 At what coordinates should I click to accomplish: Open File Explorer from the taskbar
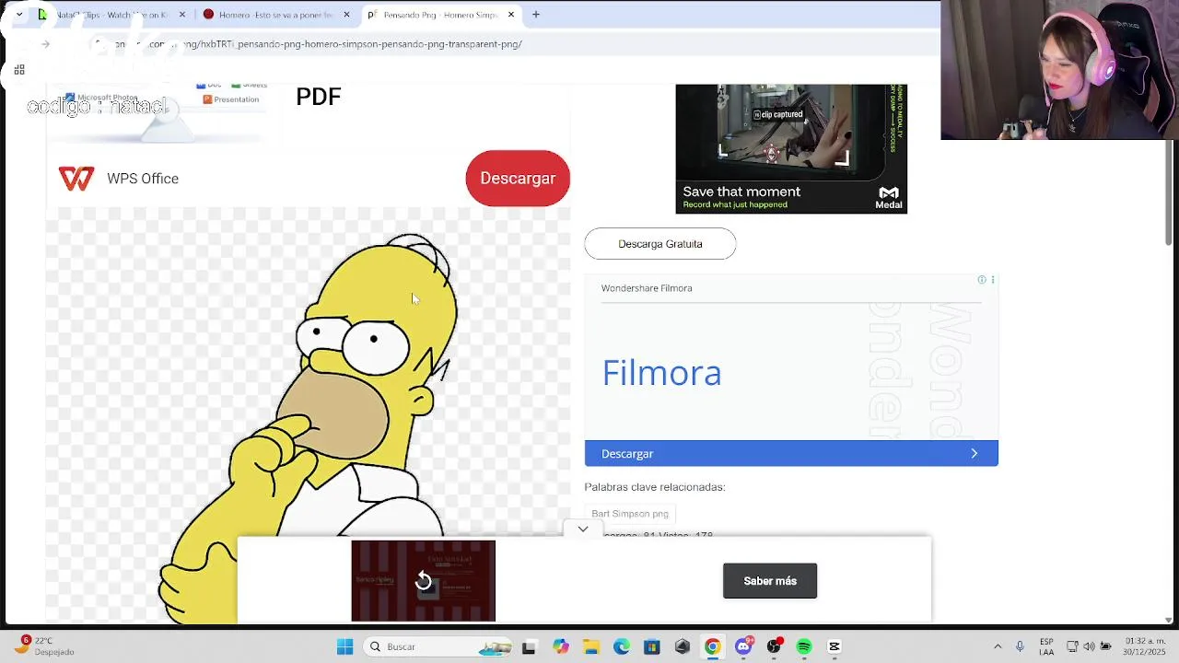[x=590, y=646]
